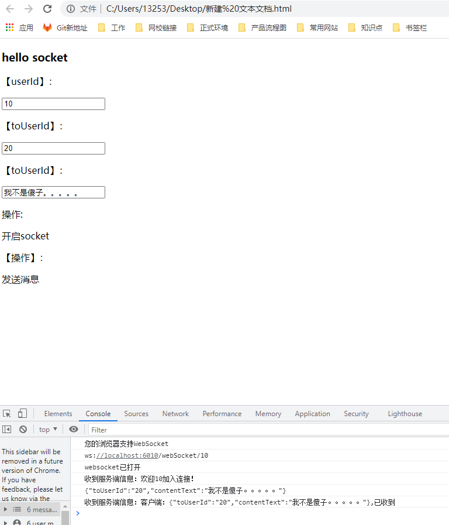Screen dimensions: 449x525
Task: Switch to the Memory tab
Action: 268,414
